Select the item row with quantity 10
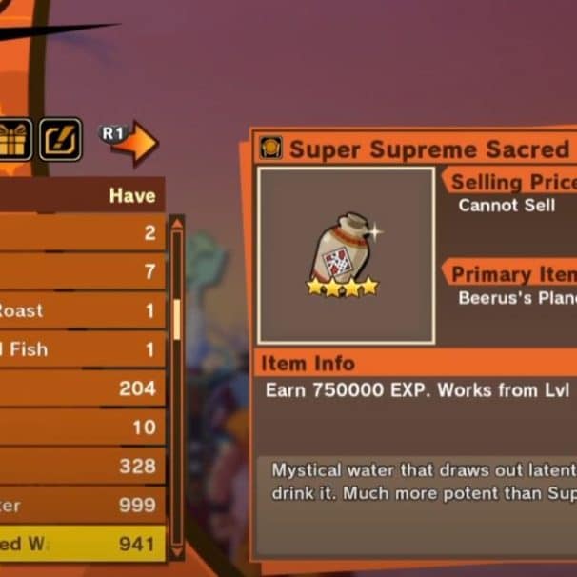The image size is (577, 577). (83, 427)
